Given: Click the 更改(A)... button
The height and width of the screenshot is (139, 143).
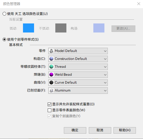Looking at the screenshot, I should click(x=123, y=29).
